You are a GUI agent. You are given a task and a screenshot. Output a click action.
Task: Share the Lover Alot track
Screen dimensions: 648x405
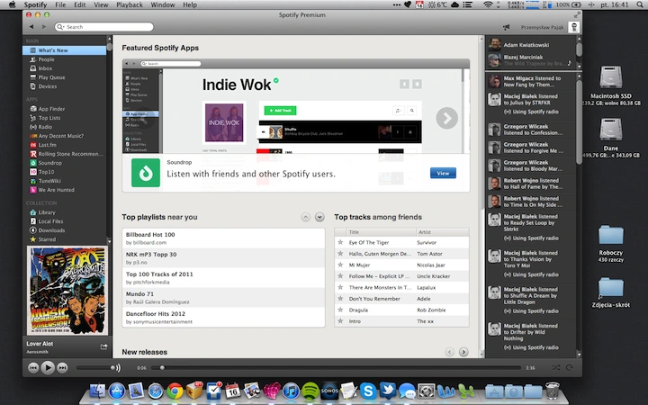point(103,346)
